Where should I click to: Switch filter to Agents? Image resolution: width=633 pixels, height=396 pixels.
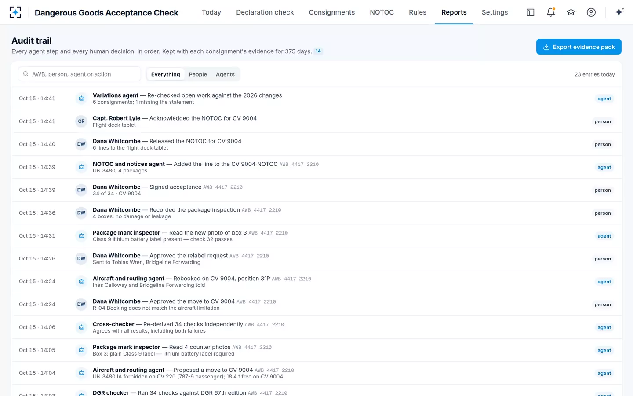[225, 74]
